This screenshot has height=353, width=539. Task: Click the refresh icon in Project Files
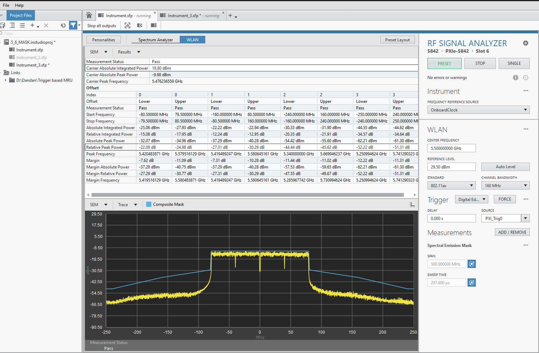pos(63,25)
